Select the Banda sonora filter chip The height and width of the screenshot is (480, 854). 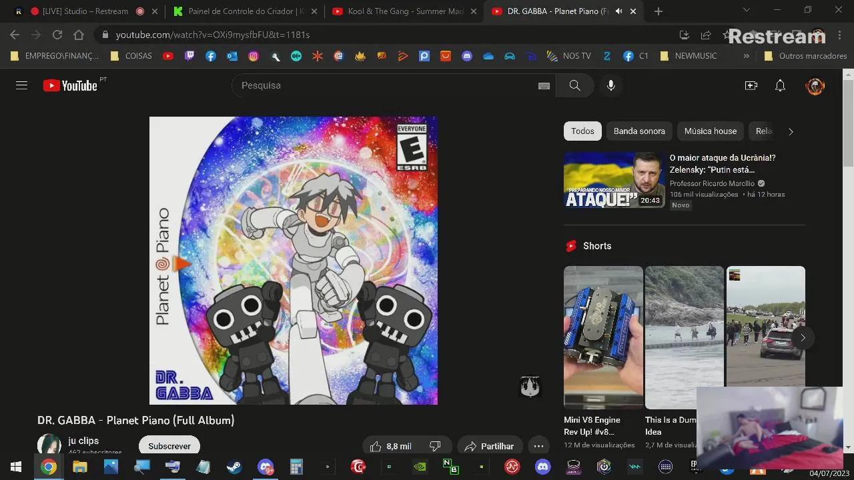[639, 131]
